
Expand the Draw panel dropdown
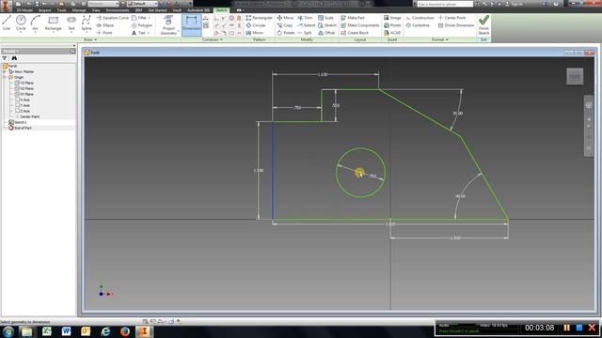click(x=90, y=39)
